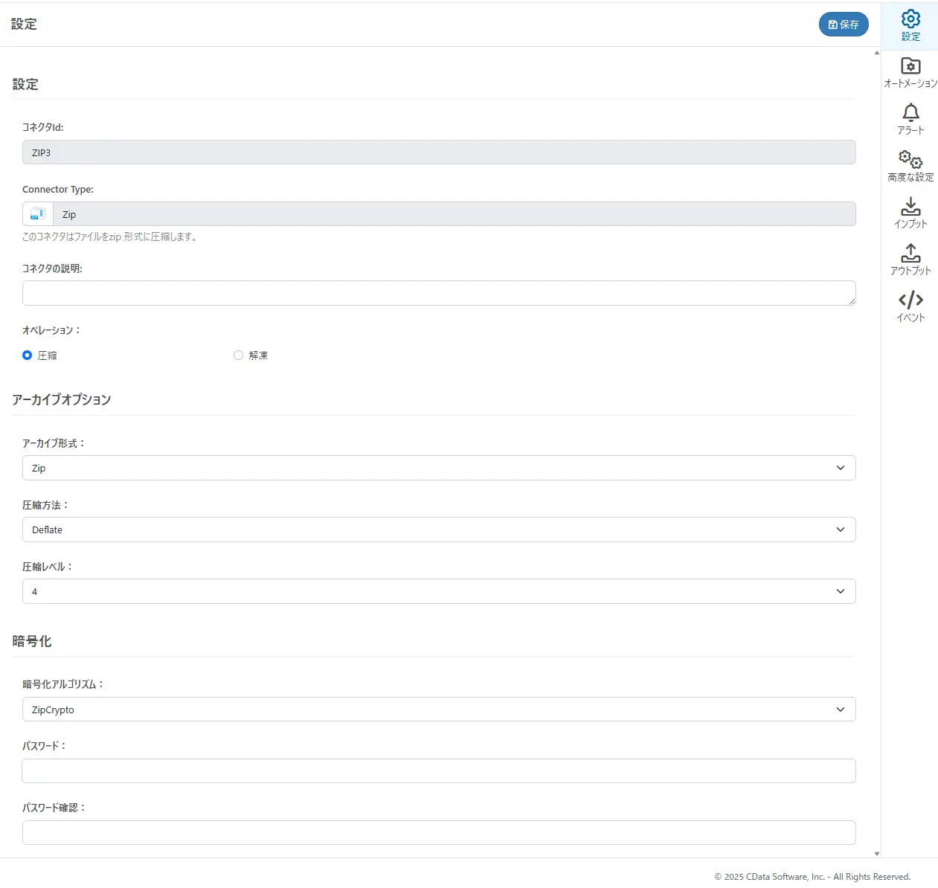Click the text このコネクタはファイルをzip 形式に圧縮します。
The height and width of the screenshot is (888, 938).
point(110,237)
